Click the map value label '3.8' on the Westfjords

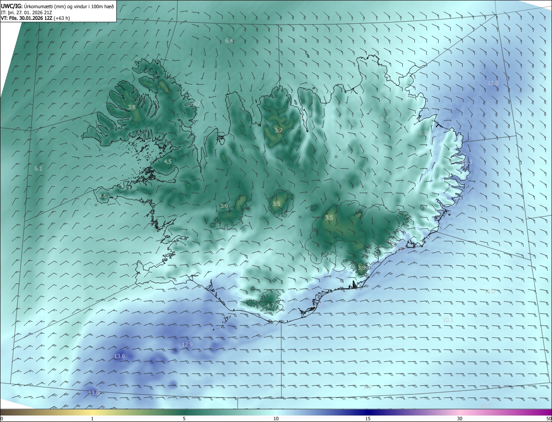(132, 107)
